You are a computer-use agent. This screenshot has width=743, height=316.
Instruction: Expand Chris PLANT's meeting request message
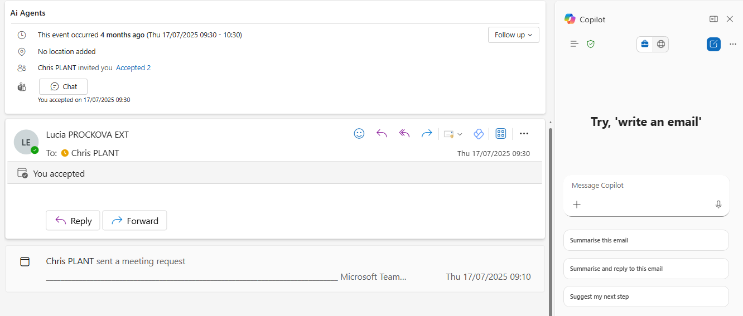(275, 269)
